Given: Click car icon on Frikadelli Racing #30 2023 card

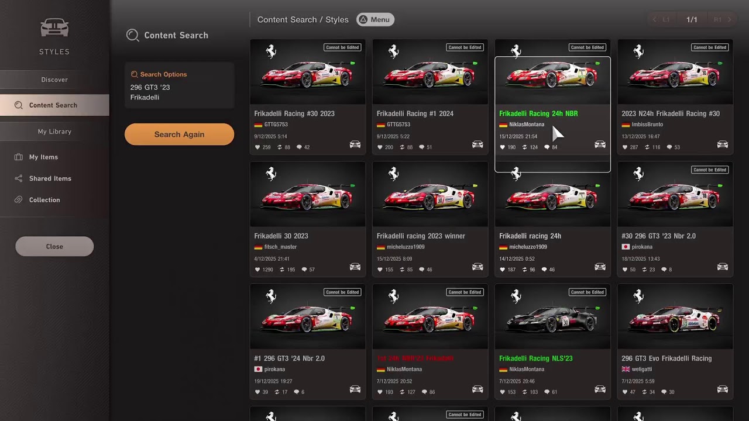Looking at the screenshot, I should (355, 144).
